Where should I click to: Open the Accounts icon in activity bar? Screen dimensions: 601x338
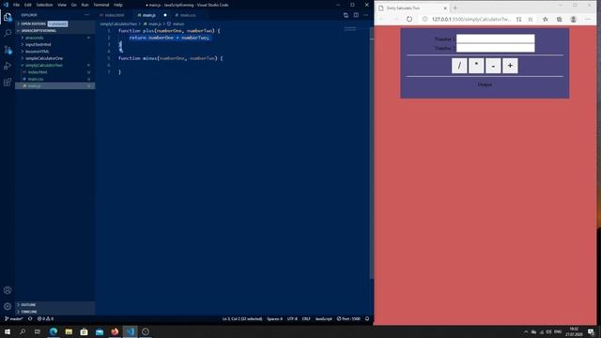coord(8,290)
